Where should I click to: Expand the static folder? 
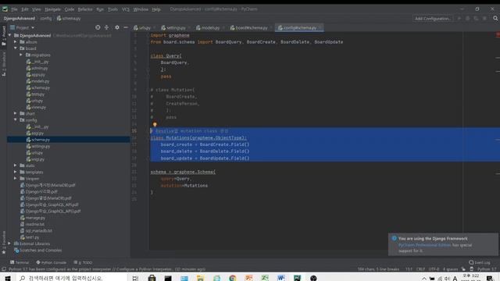16,165
